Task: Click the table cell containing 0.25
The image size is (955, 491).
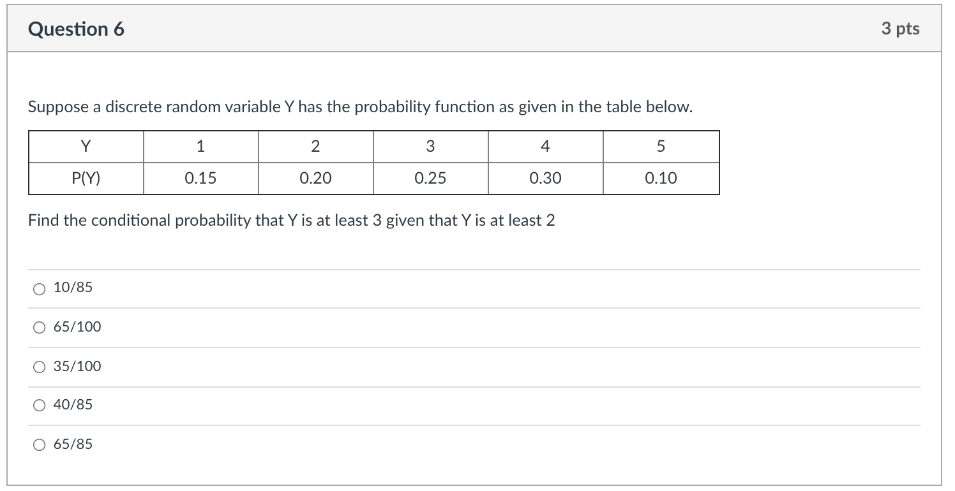Action: [430, 178]
